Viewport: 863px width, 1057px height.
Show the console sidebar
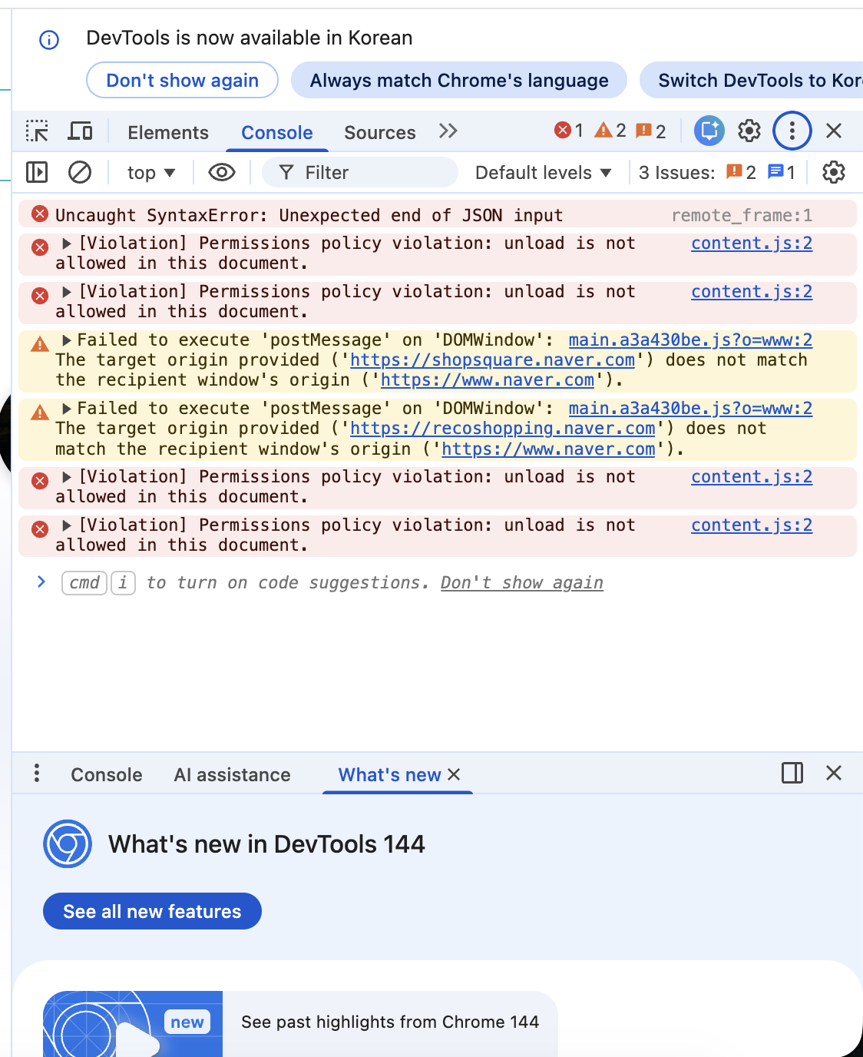click(37, 172)
